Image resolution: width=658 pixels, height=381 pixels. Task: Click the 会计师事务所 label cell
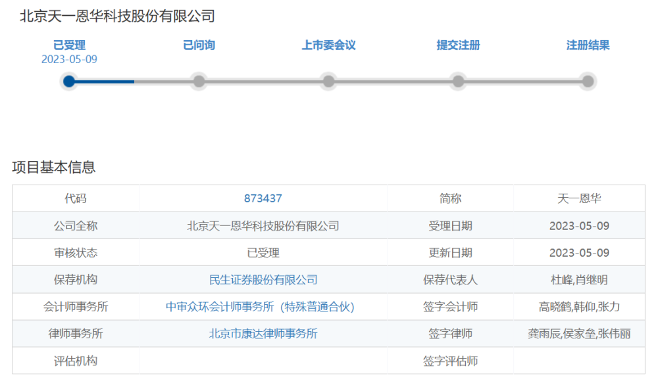[76, 307]
